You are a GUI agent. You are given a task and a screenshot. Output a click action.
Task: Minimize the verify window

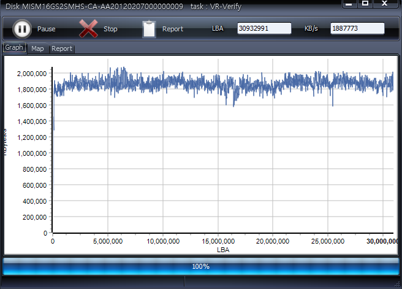coord(349,4)
